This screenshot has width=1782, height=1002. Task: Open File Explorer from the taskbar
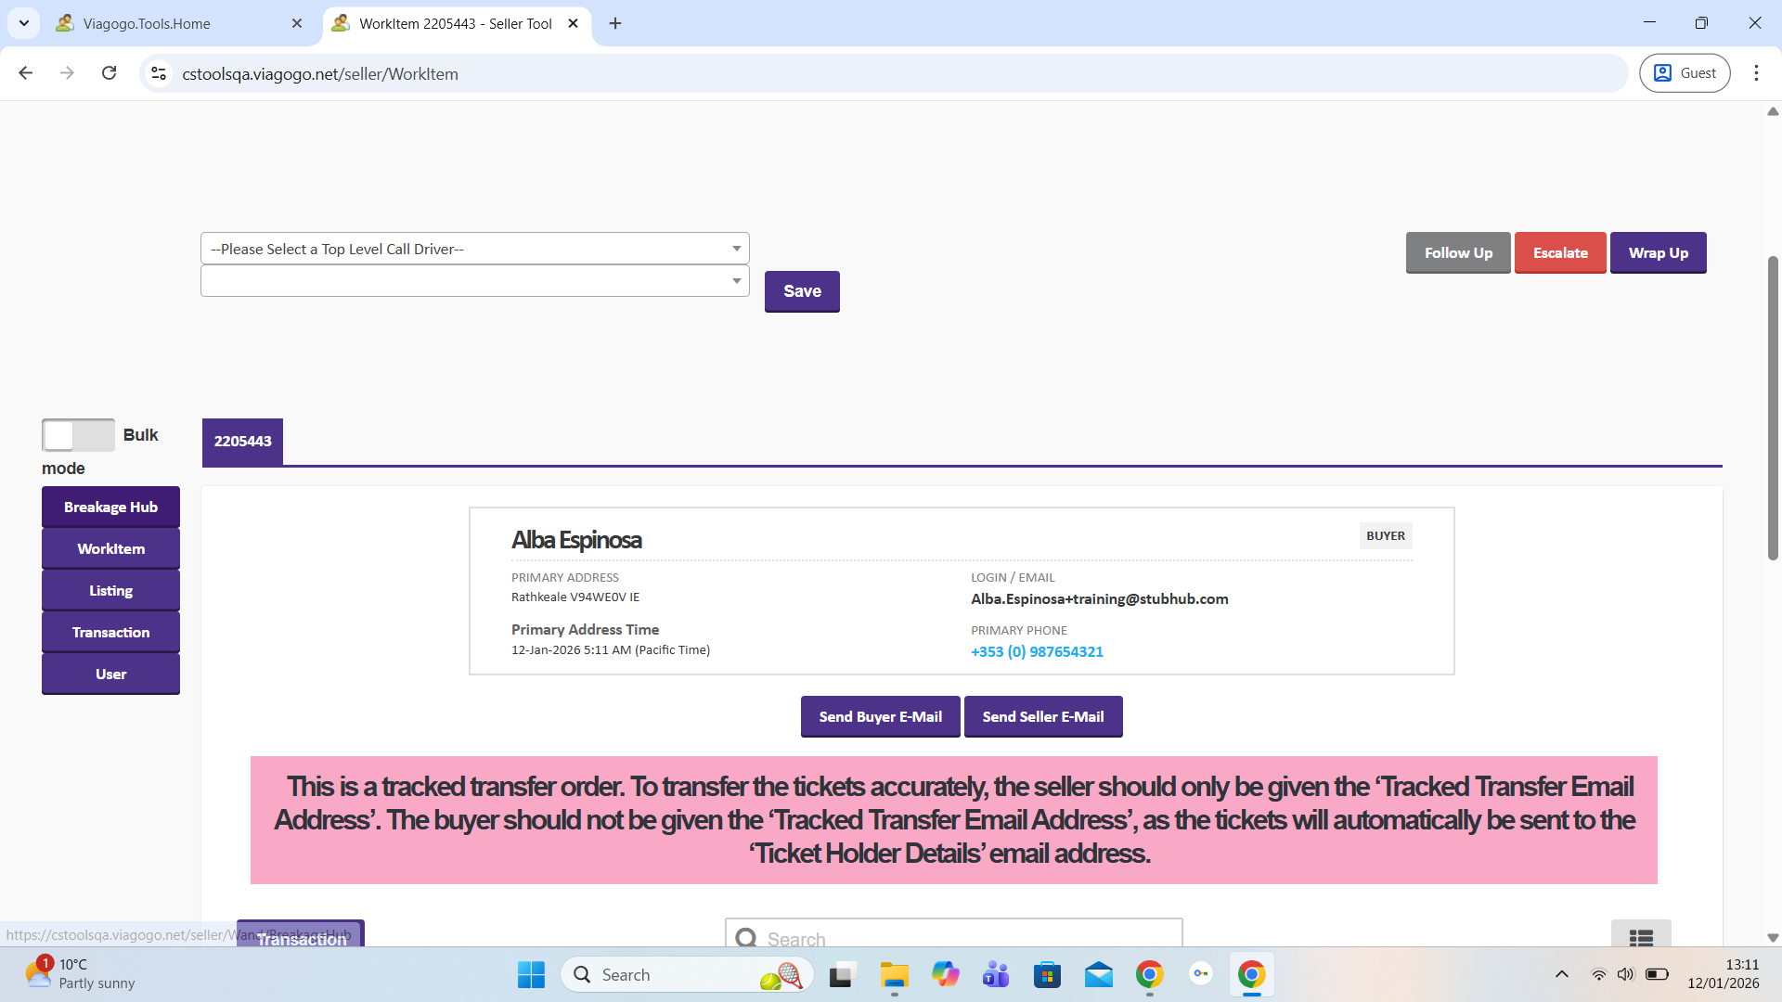click(894, 975)
